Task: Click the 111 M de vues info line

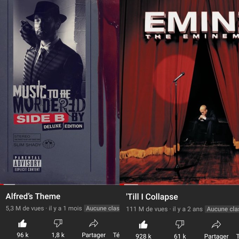Action: click(x=164, y=209)
